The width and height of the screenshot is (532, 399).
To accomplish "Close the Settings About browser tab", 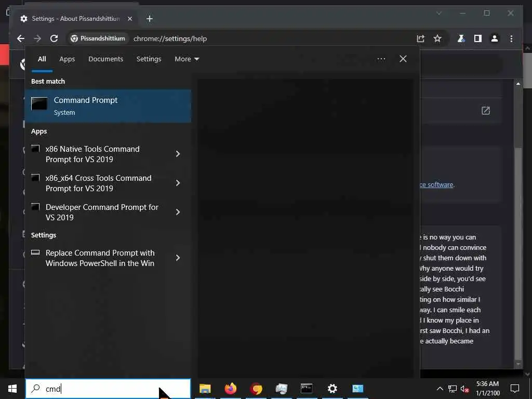I will coord(129,19).
